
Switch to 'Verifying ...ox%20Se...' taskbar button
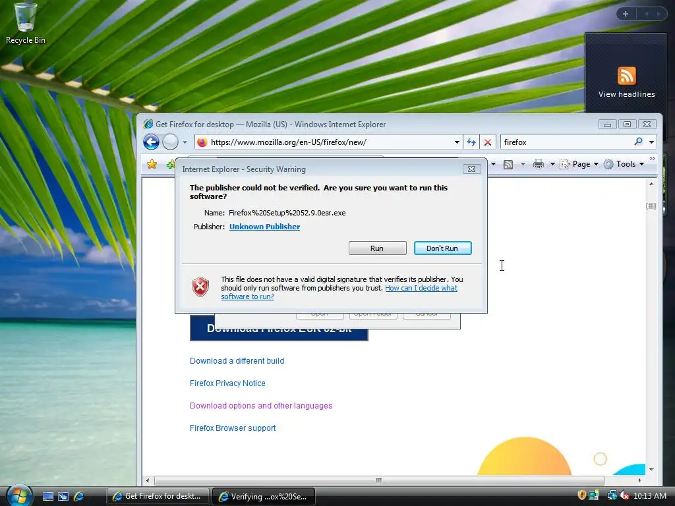[264, 496]
